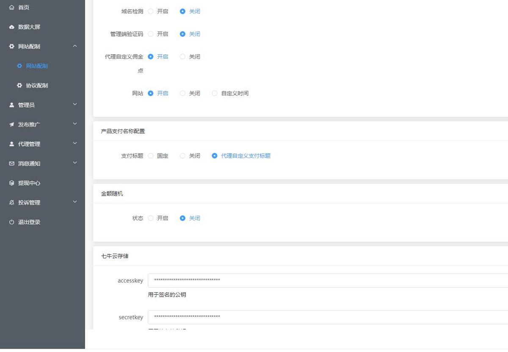The image size is (508, 352).
Task: Collapse the 网站配制 sidebar menu chevron
Action: (75, 46)
